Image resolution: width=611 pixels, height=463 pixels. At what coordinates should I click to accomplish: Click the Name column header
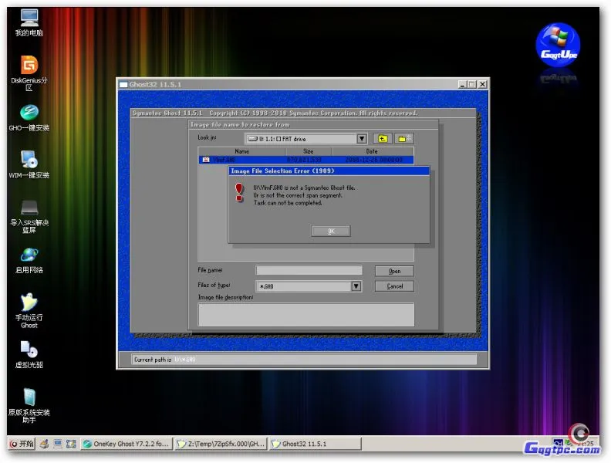pos(241,151)
